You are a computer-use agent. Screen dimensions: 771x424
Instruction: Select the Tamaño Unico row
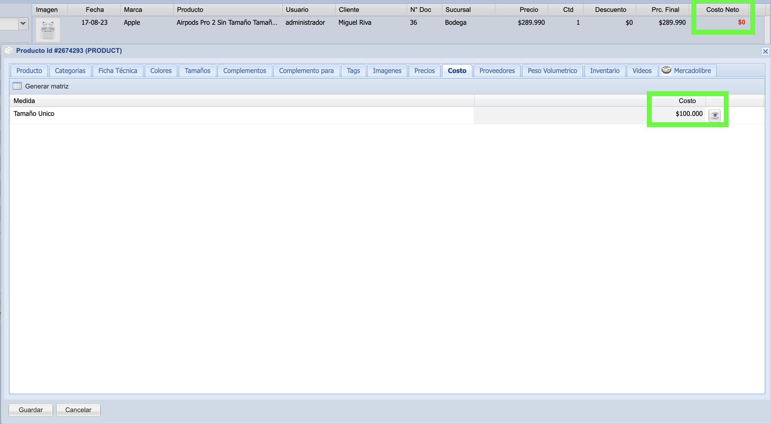(x=34, y=114)
